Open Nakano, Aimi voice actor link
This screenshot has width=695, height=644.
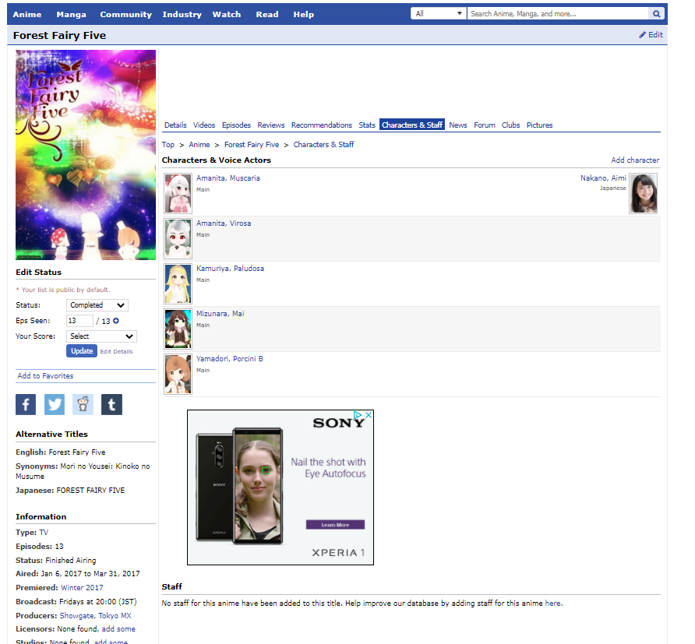(603, 178)
